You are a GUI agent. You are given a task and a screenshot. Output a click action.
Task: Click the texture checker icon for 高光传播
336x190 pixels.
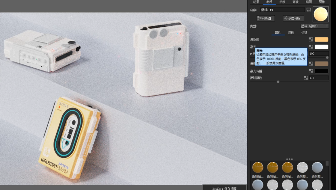pyautogui.click(x=311, y=71)
